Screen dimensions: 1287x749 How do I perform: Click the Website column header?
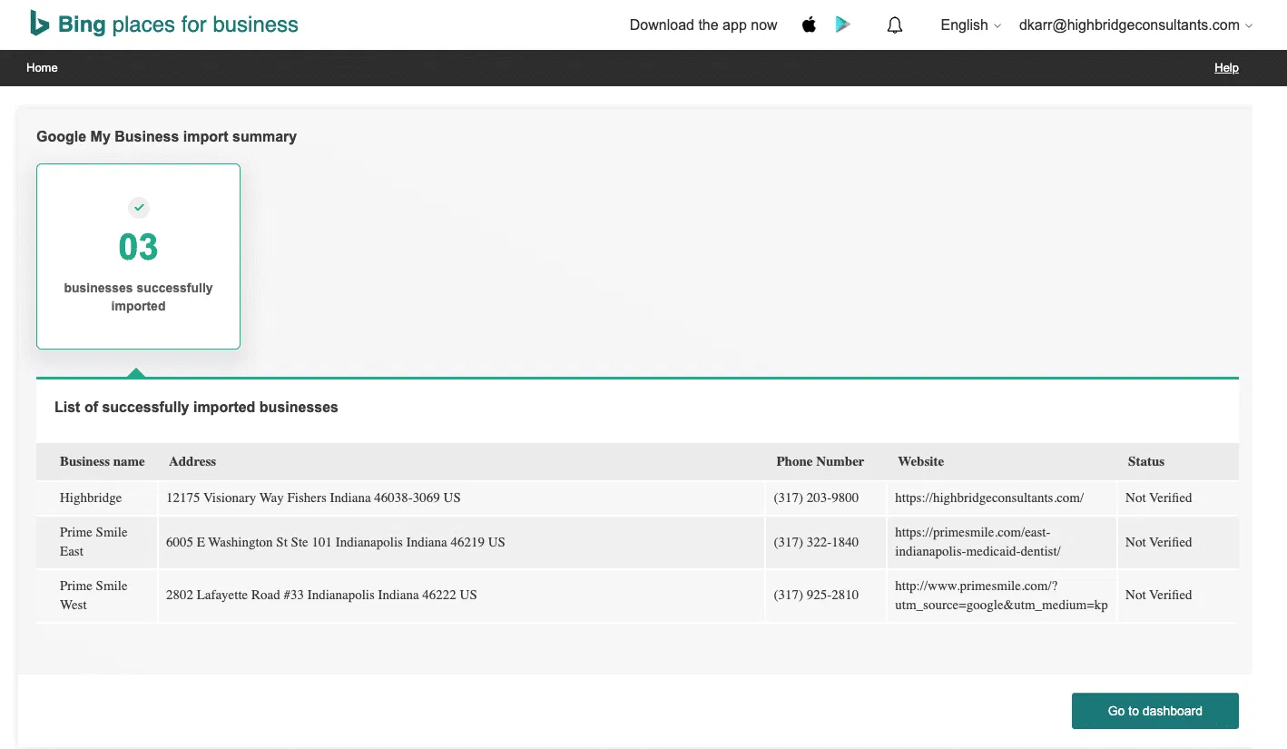pos(920,461)
